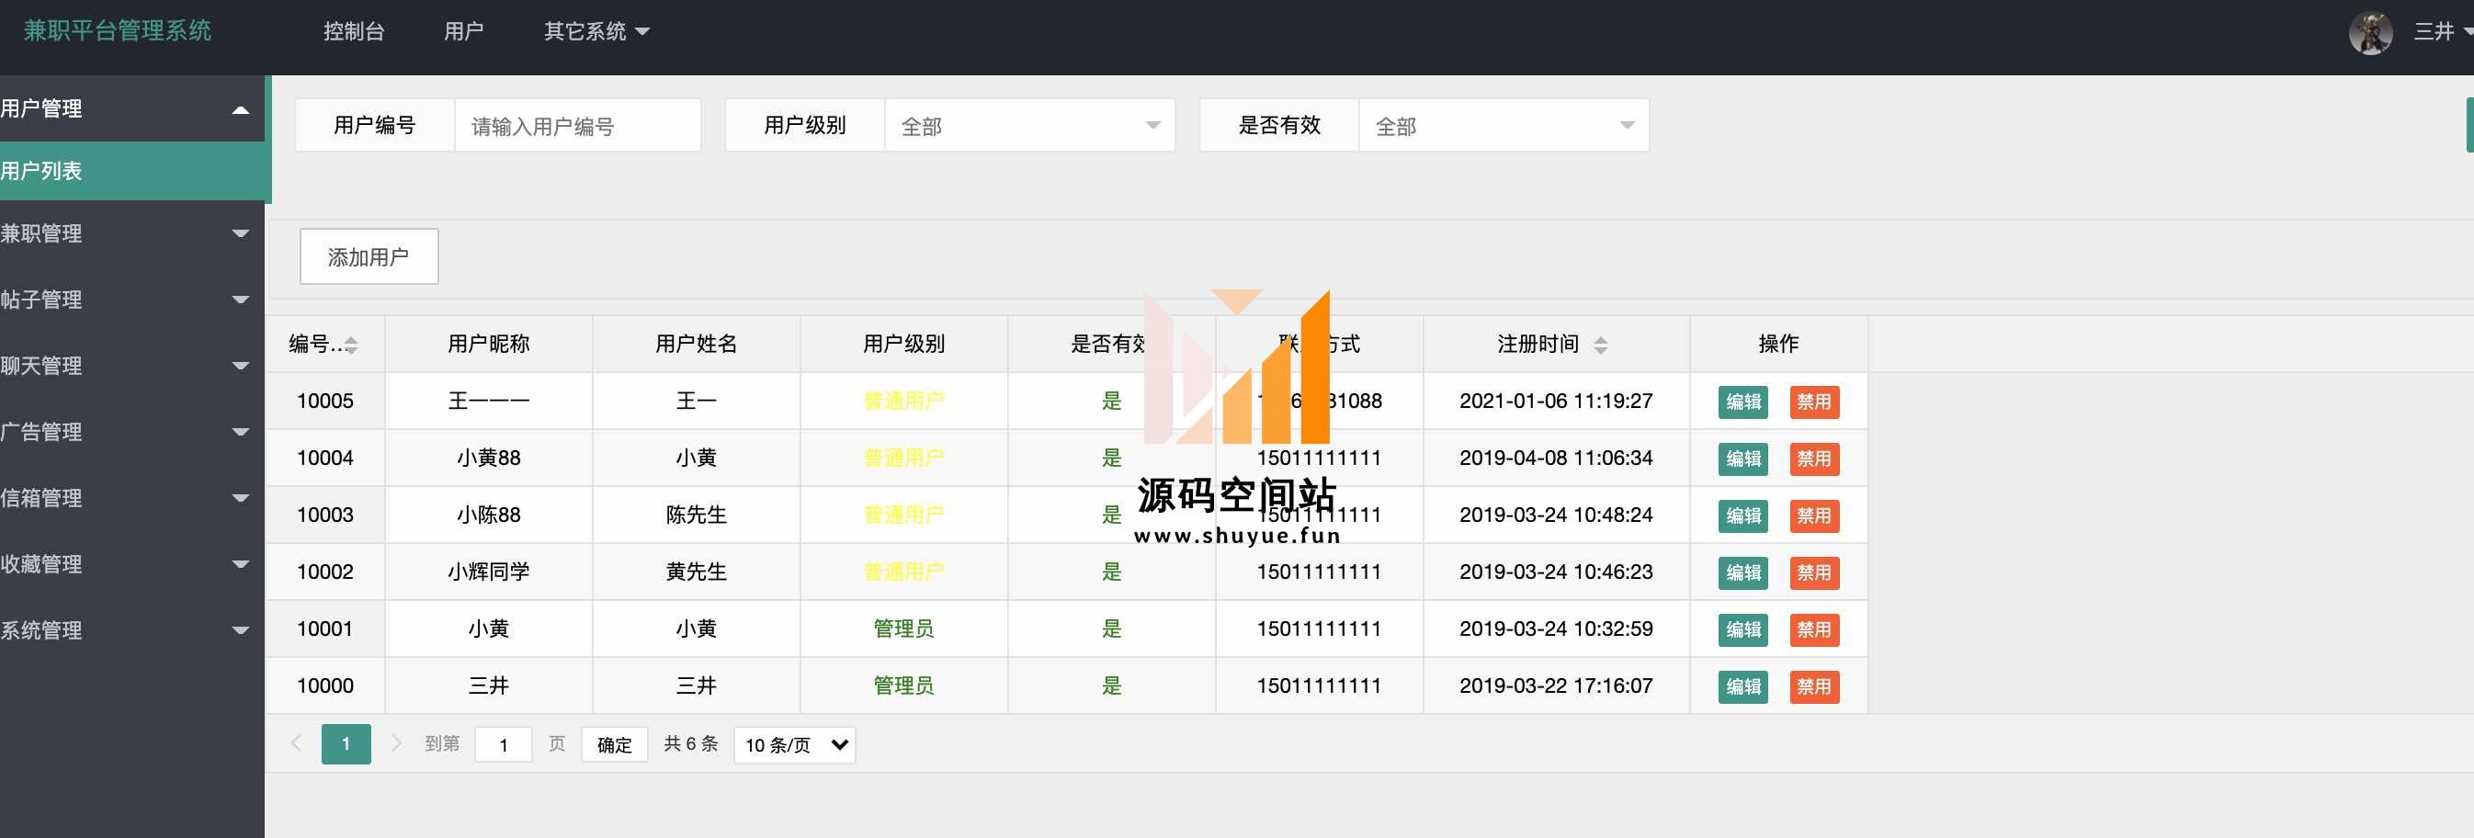Open the 用户 top navigation item

(464, 31)
